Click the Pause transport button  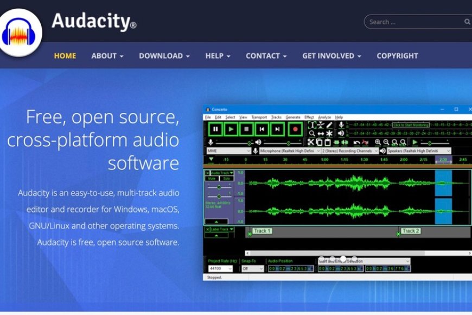pos(215,129)
